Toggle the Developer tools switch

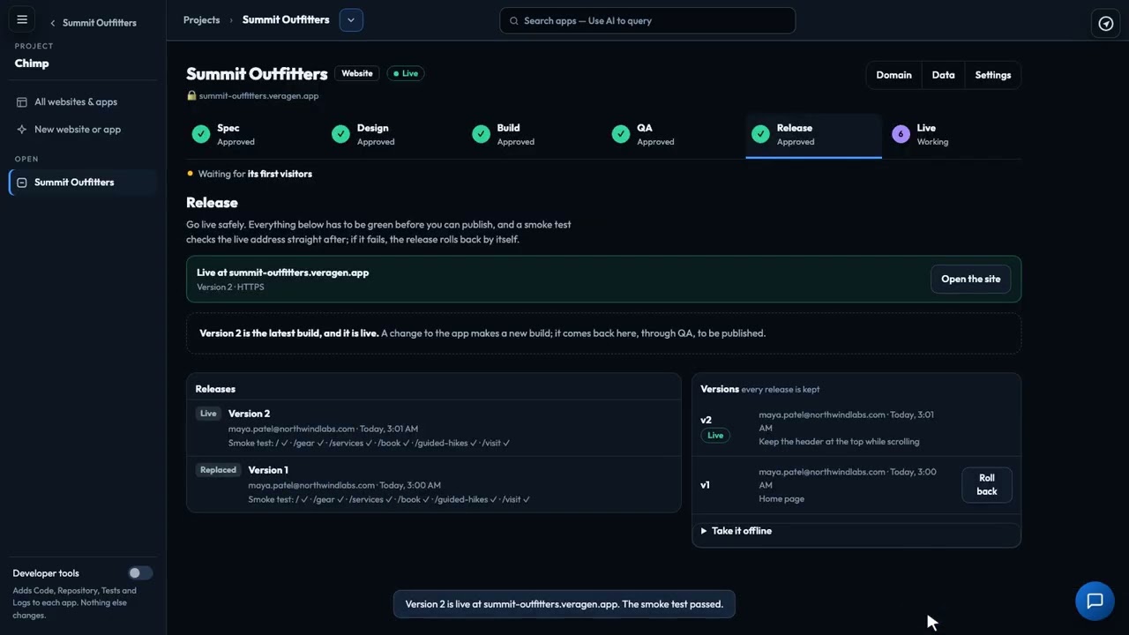[x=140, y=573]
